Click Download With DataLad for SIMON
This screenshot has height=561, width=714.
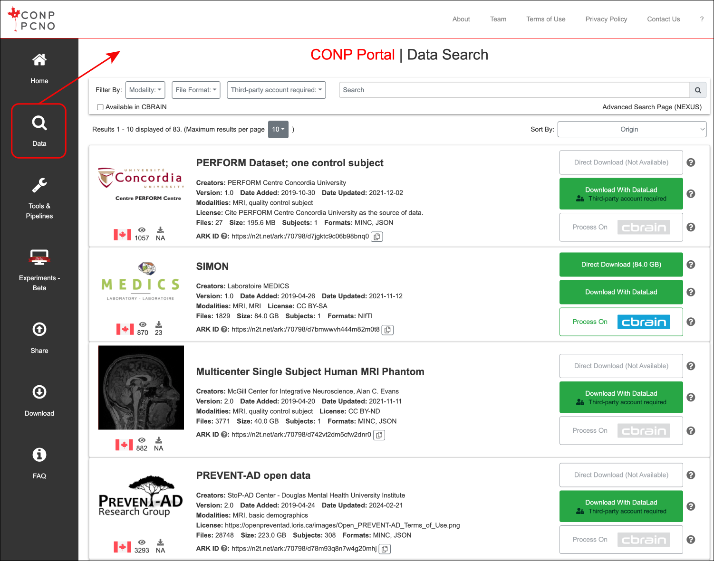click(621, 292)
